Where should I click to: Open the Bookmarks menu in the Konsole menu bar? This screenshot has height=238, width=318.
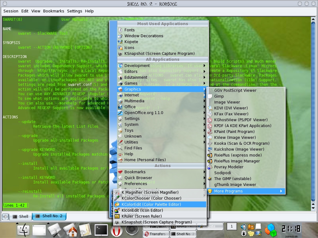point(53,11)
